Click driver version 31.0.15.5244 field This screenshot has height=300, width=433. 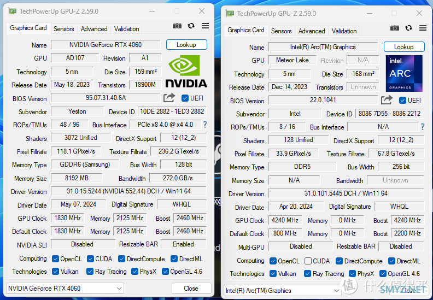coord(128,191)
